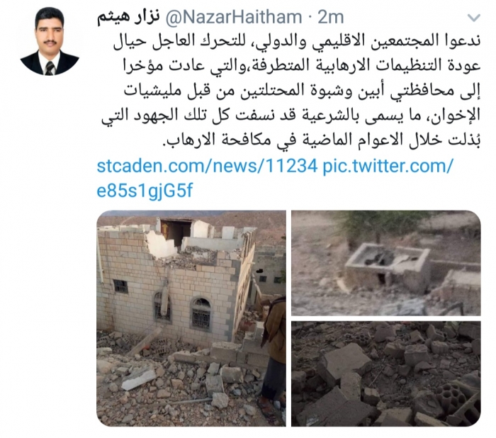This screenshot has width=496, height=438.
Task: Click the standing man in building photo
Action: point(274,353)
